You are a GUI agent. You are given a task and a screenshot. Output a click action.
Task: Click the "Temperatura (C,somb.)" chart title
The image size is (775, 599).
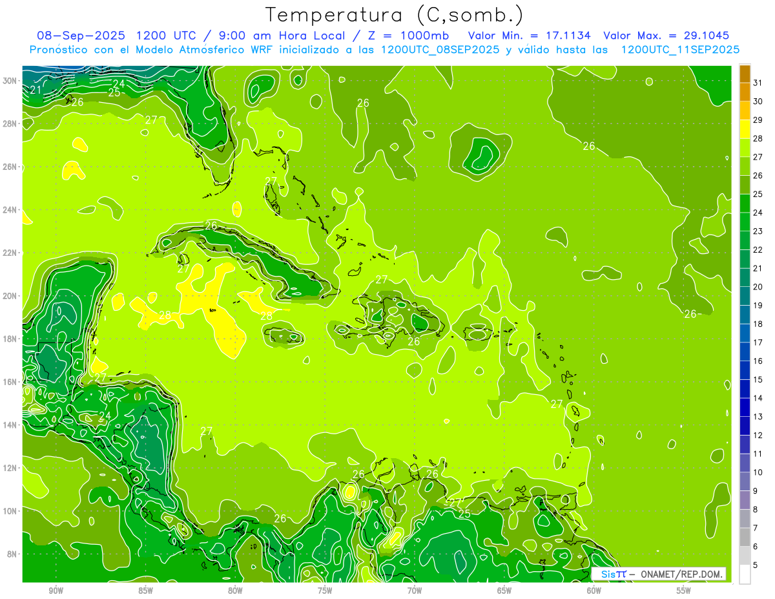[x=393, y=15]
